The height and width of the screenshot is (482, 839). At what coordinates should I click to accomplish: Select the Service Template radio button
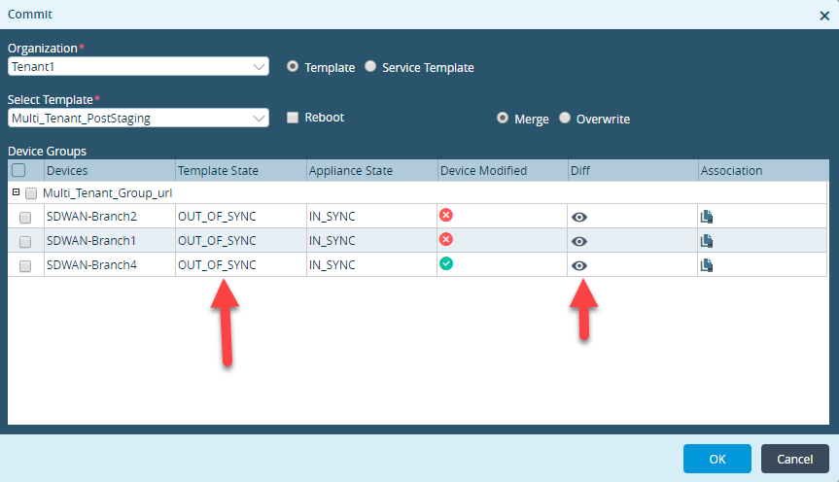370,67
